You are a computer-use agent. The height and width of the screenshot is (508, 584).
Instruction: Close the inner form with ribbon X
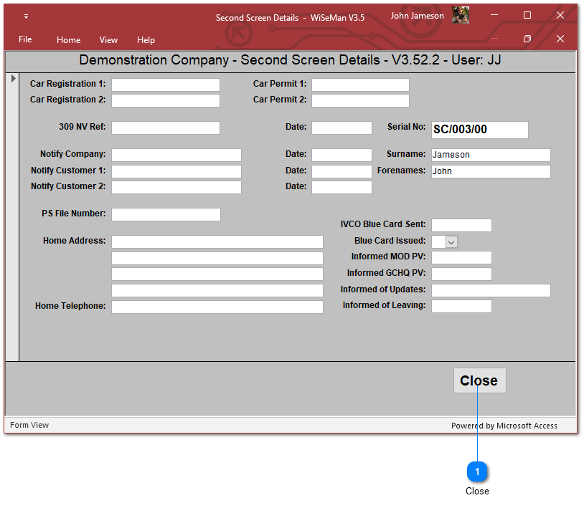pos(560,39)
